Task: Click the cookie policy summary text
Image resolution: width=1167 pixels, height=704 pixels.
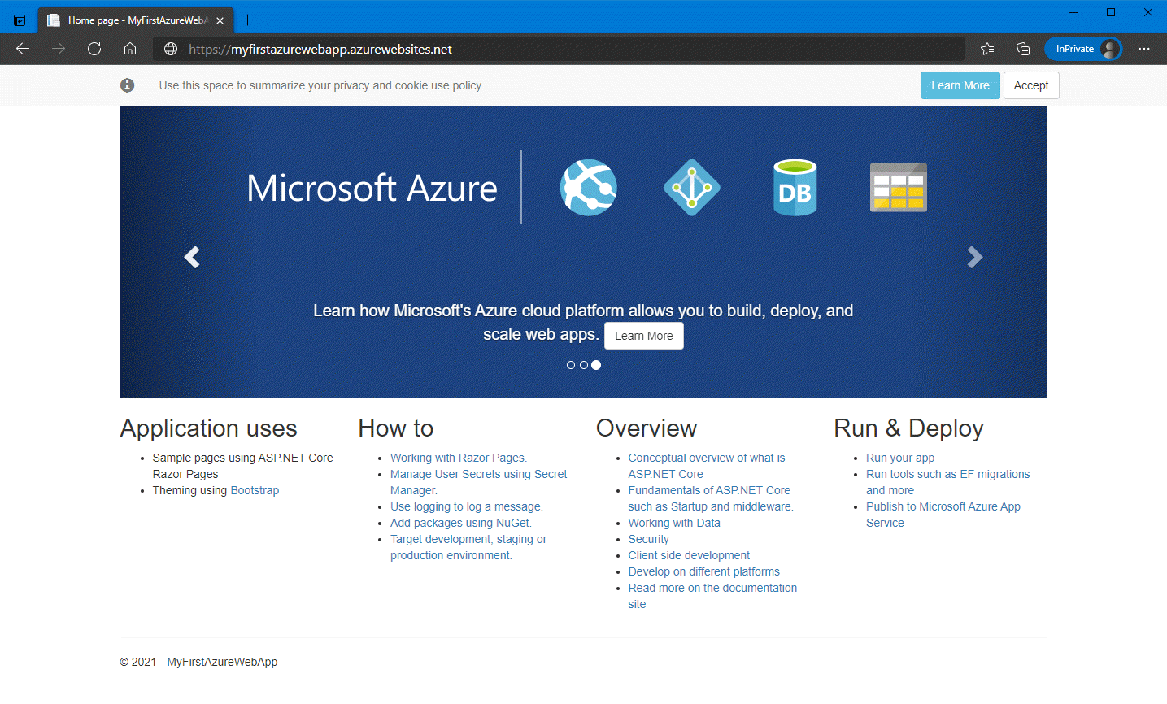Action: [x=321, y=85]
